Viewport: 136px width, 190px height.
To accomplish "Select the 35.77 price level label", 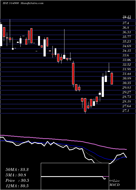I will click(127, 37).
